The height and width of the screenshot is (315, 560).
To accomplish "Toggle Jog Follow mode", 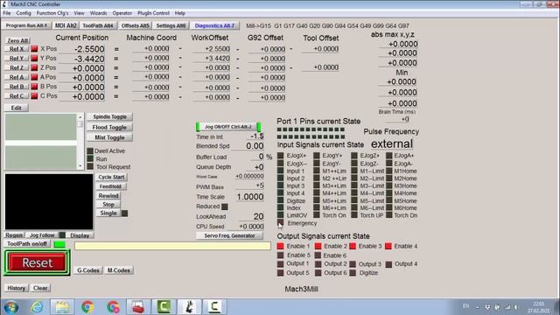I will [x=42, y=235].
